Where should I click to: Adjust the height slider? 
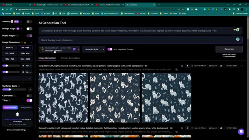11,72
